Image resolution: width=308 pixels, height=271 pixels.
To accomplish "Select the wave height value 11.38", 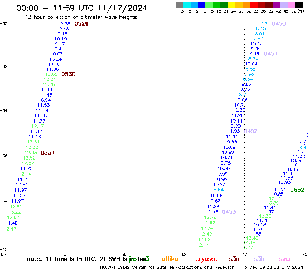I will pyautogui.click(x=287, y=178).
